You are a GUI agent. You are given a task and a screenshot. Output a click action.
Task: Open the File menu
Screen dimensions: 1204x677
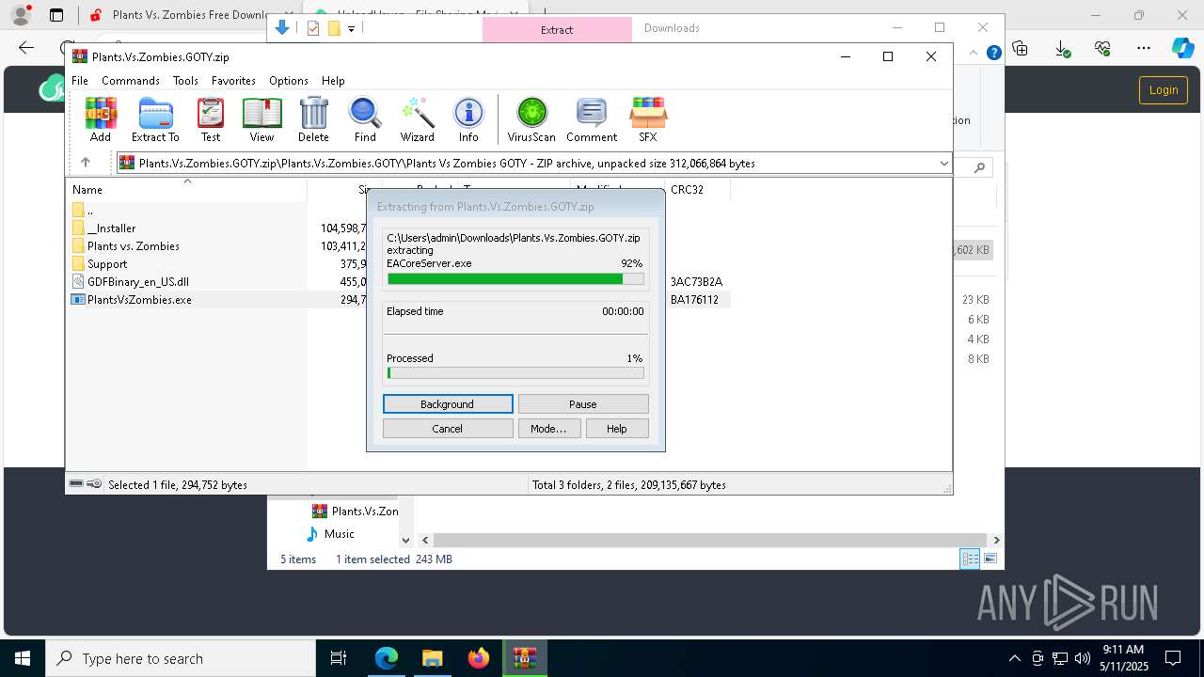coord(80,81)
